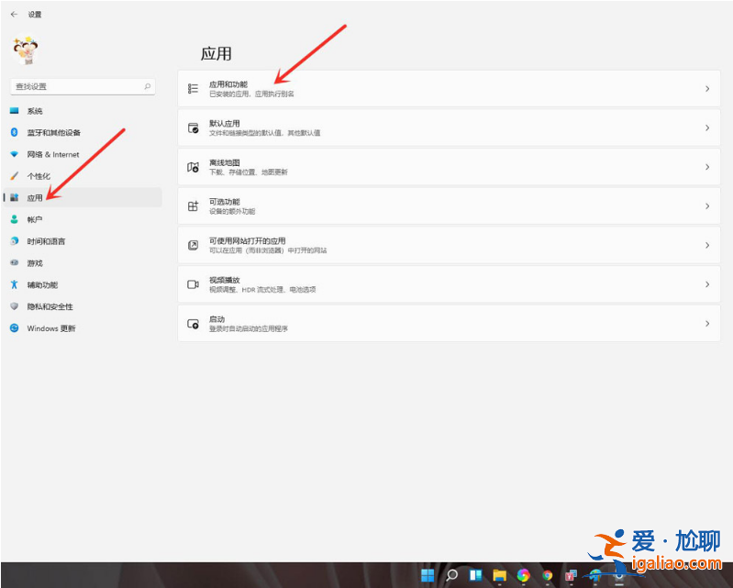The width and height of the screenshot is (733, 588).
Task: Open the user profile avatar picture
Action: pos(26,50)
